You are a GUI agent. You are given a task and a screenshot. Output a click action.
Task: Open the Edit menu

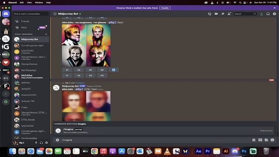tap(22, 3)
